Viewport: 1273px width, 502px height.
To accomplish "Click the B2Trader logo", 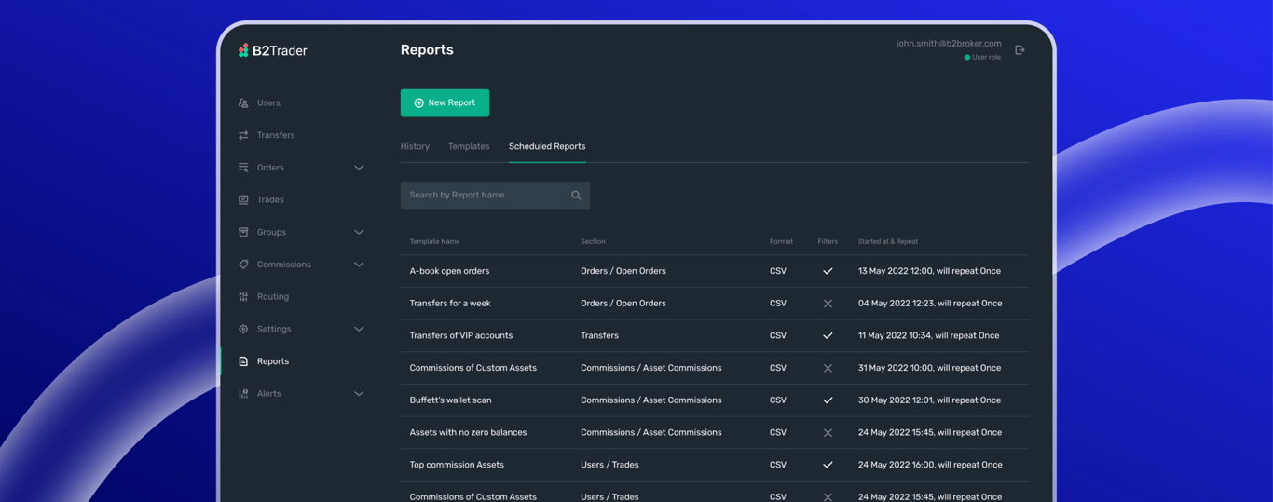I will [x=272, y=51].
